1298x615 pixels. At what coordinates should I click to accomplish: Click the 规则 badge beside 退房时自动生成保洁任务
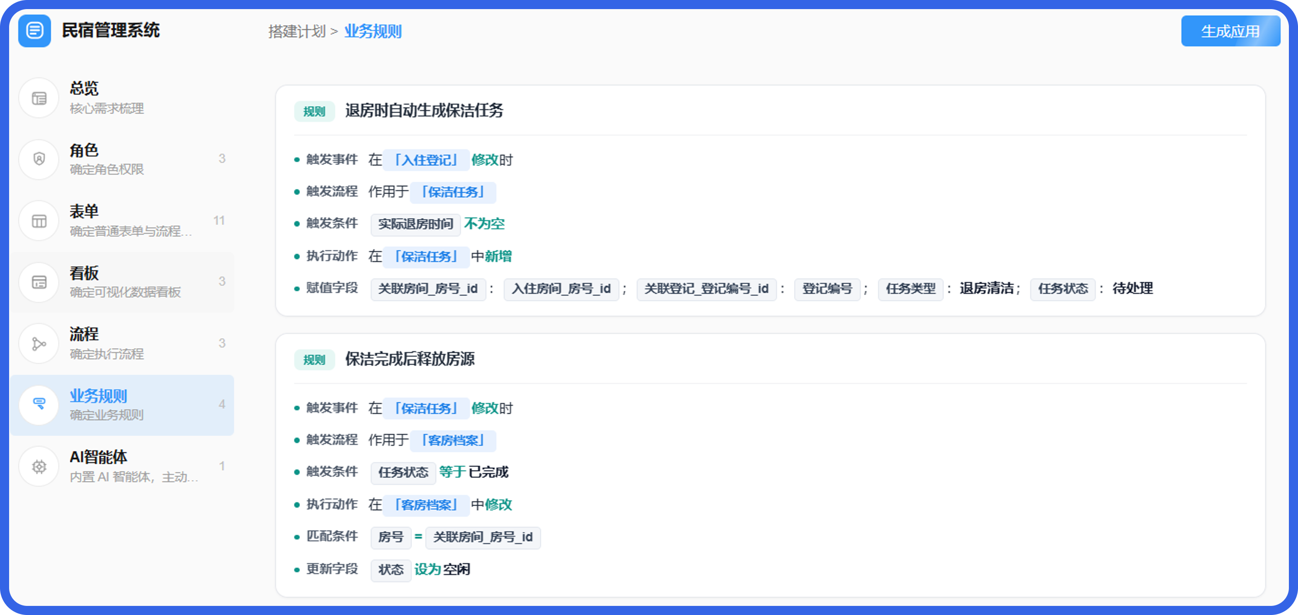(x=314, y=111)
